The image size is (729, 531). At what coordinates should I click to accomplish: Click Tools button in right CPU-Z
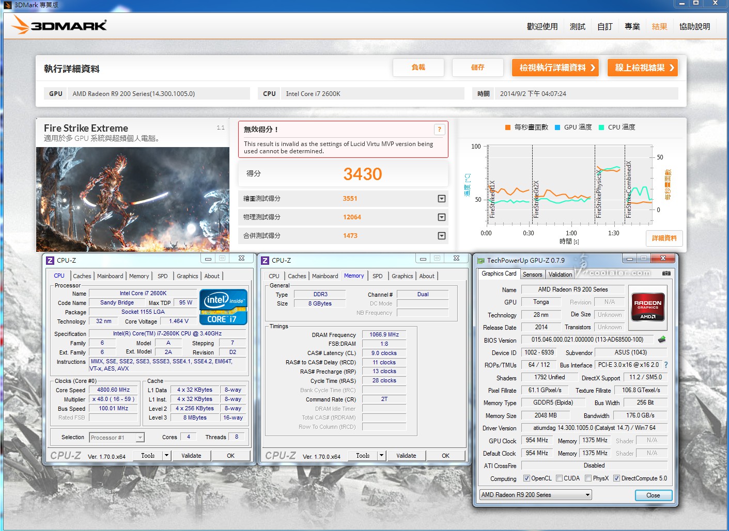(363, 456)
